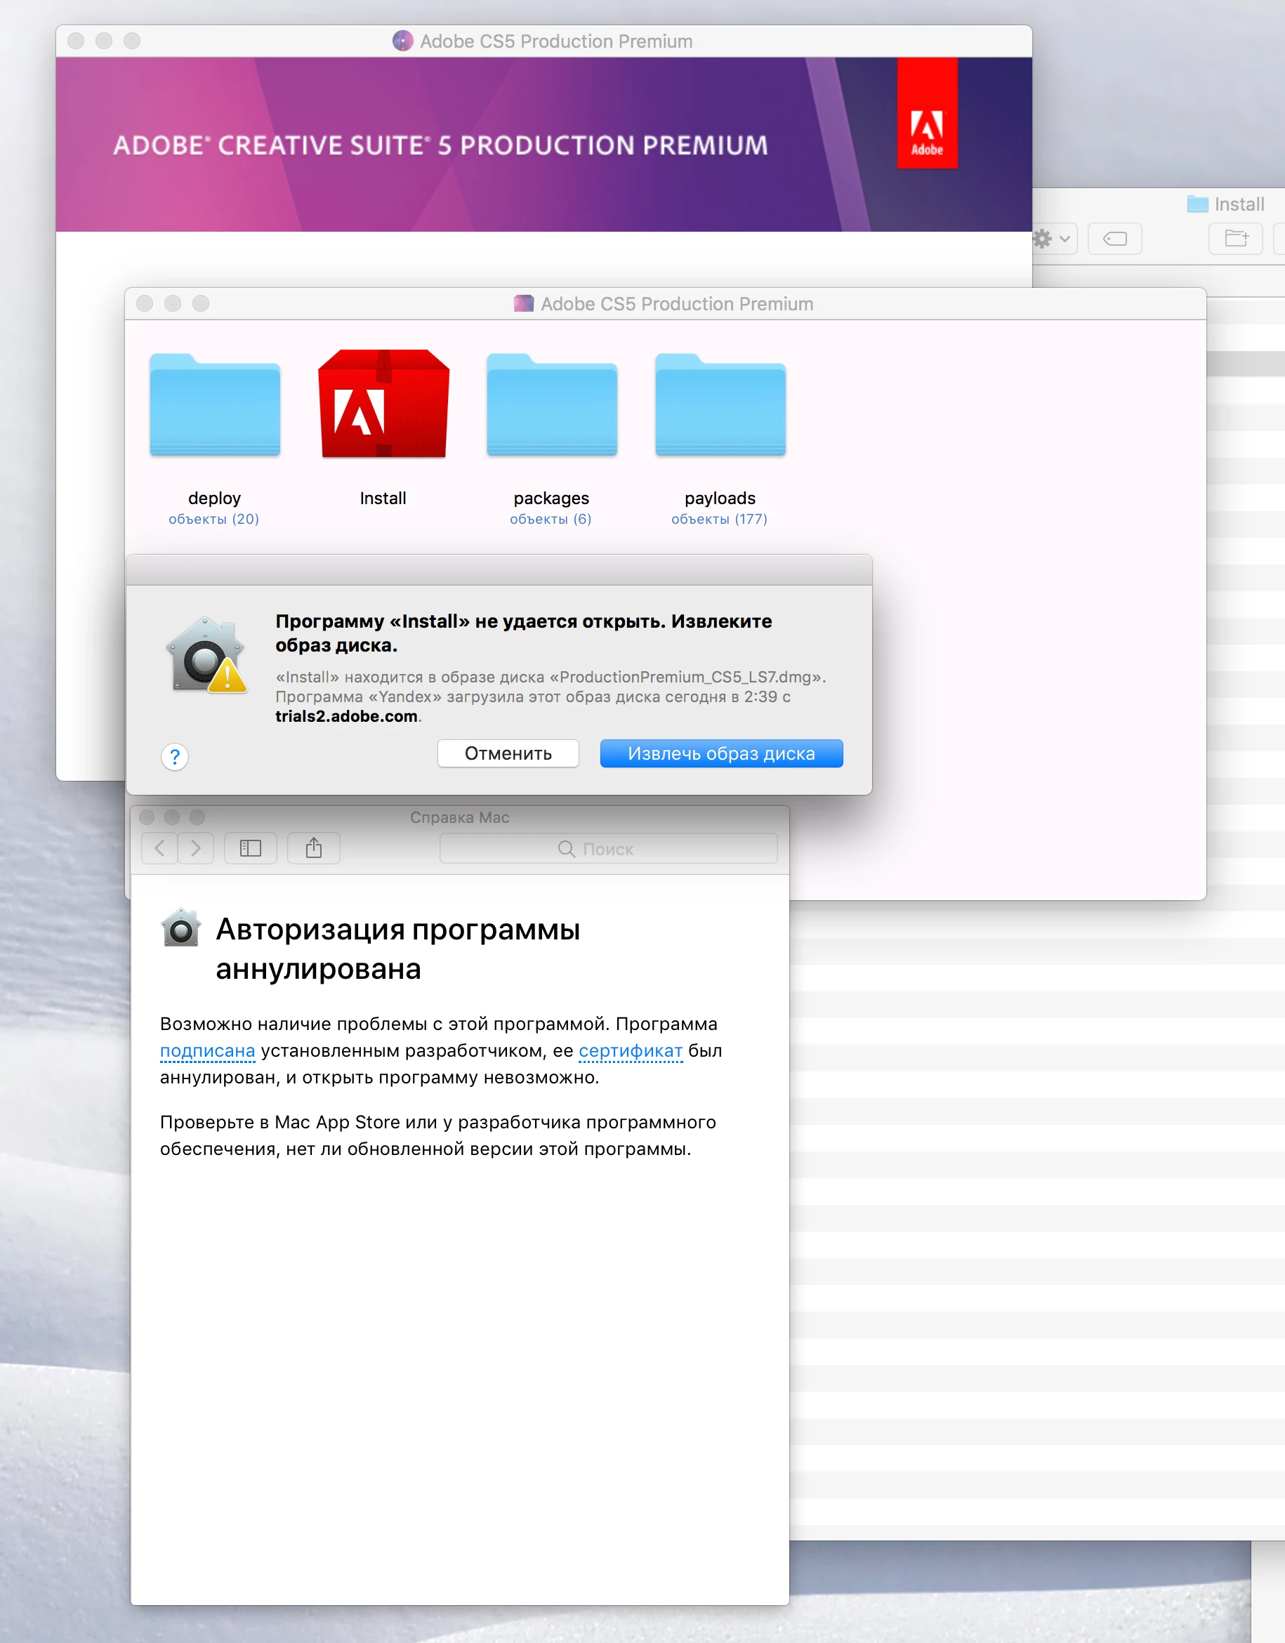Click the Gatekeeper warning icon in the dialog

coord(206,655)
